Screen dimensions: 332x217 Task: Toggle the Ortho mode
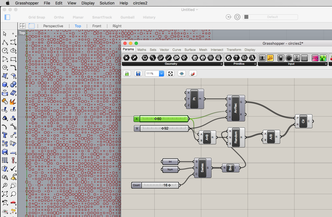[x=59, y=17]
